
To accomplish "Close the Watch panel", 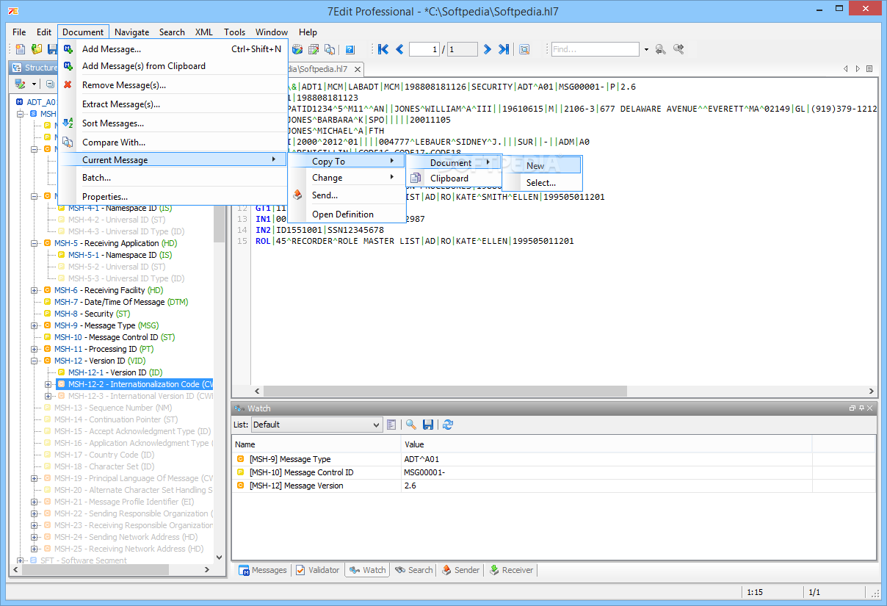I will tap(870, 408).
